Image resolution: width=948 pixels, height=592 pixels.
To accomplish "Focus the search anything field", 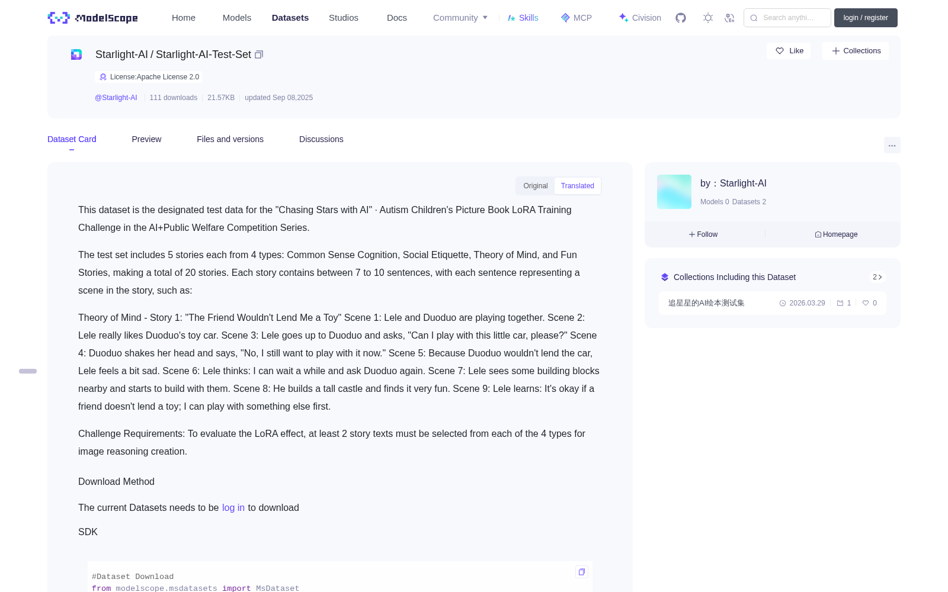I will [x=787, y=18].
